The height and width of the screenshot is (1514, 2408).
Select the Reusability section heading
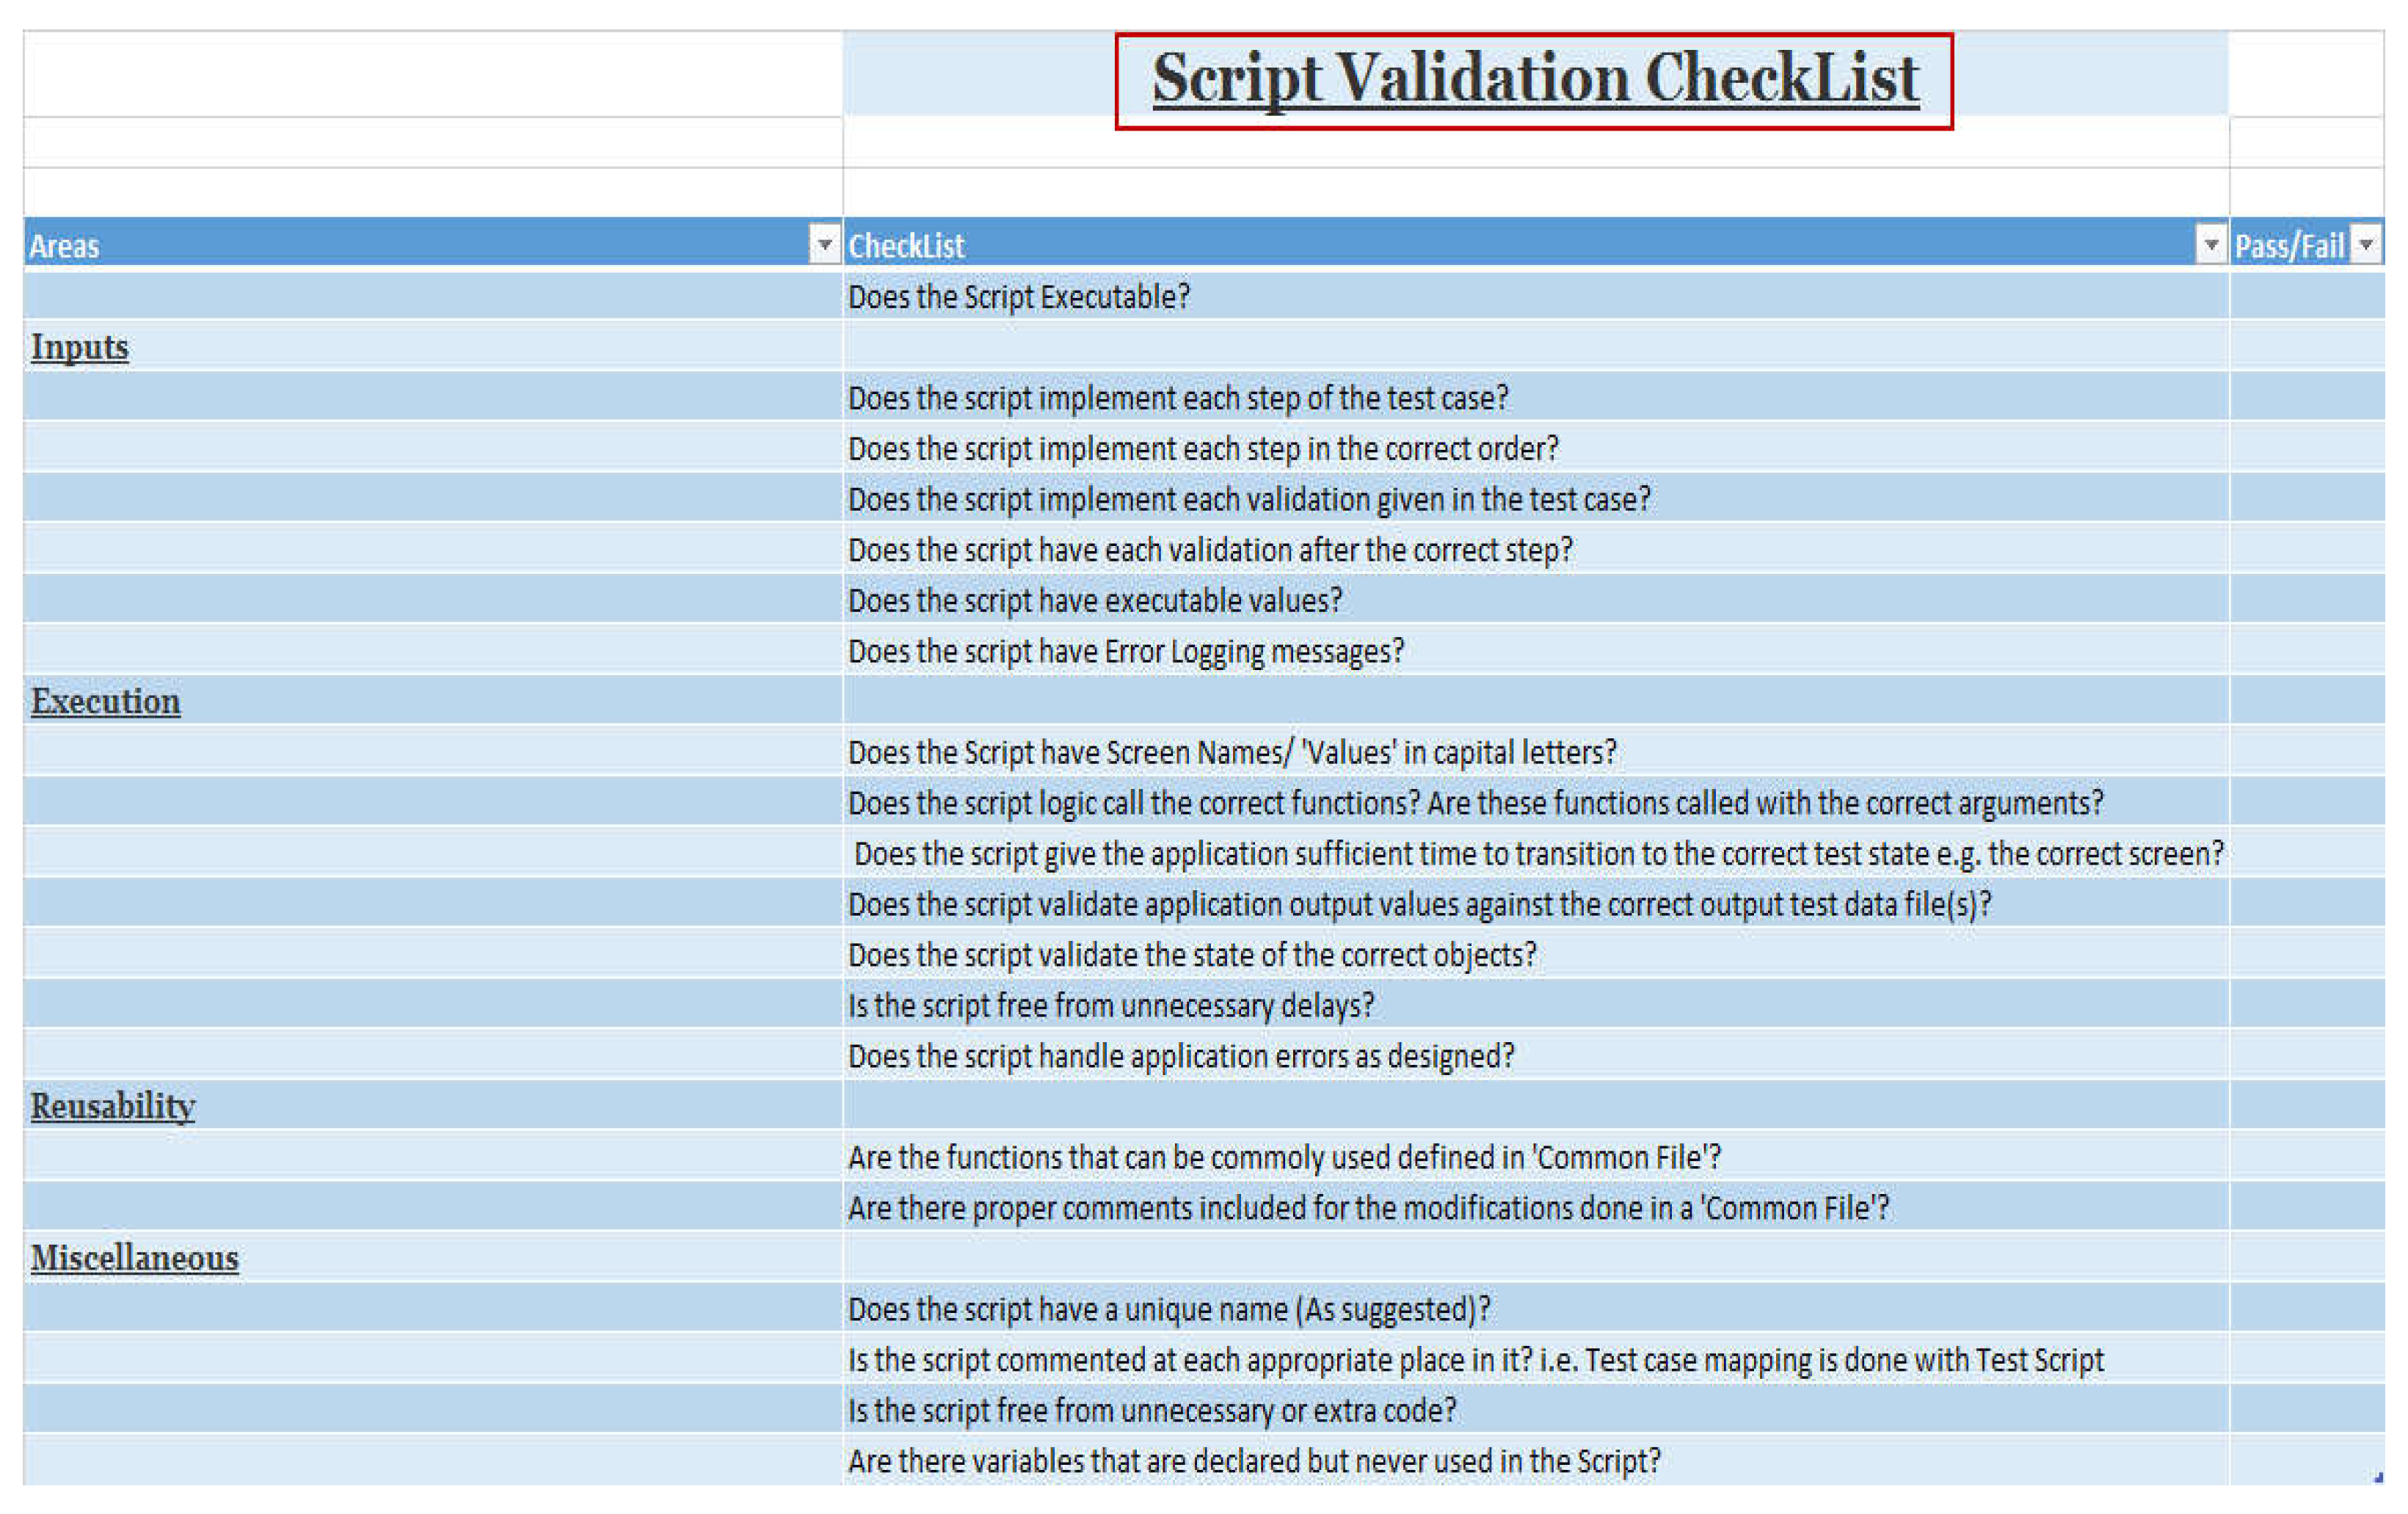click(x=112, y=1106)
